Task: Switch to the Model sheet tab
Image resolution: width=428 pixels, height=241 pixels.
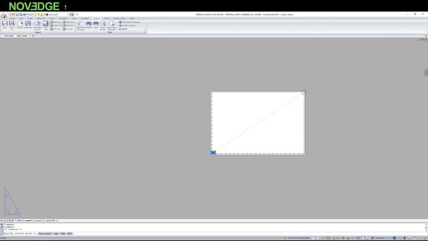Action: [x=19, y=220]
